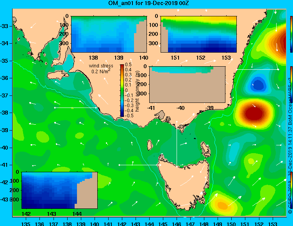Click the '-38' latitude label on left axis

tap(4, 113)
